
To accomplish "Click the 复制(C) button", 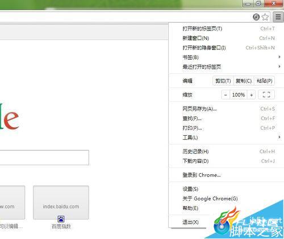I will tap(244, 81).
